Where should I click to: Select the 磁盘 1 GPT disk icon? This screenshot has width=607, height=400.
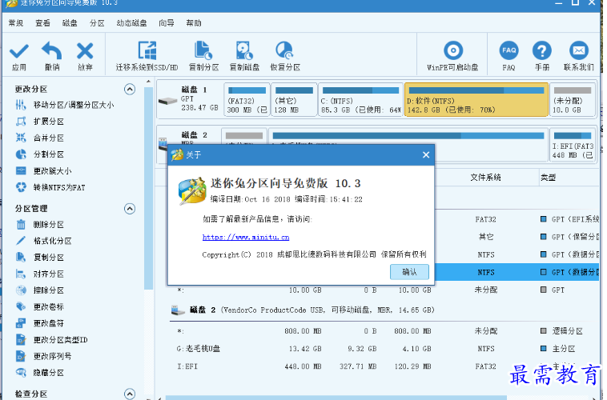pyautogui.click(x=167, y=101)
